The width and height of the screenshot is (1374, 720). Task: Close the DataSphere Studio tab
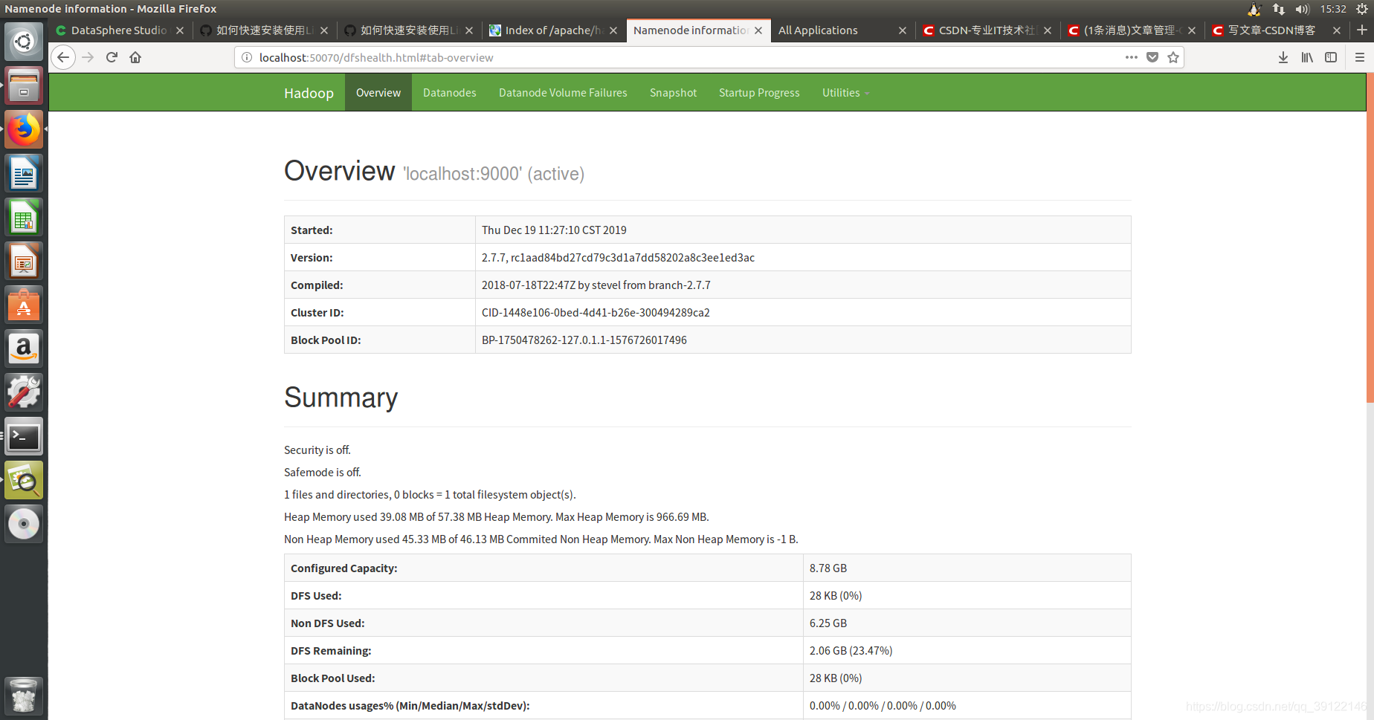coord(180,30)
